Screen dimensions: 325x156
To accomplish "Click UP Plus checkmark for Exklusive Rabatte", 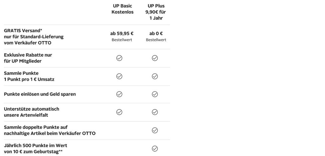I will (155, 58).
